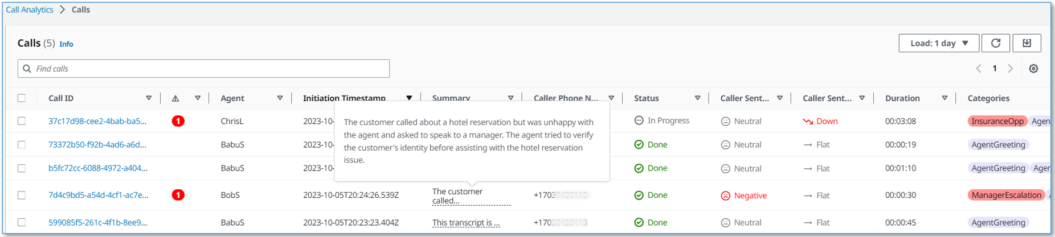Open table preferences gear icon

[1033, 69]
